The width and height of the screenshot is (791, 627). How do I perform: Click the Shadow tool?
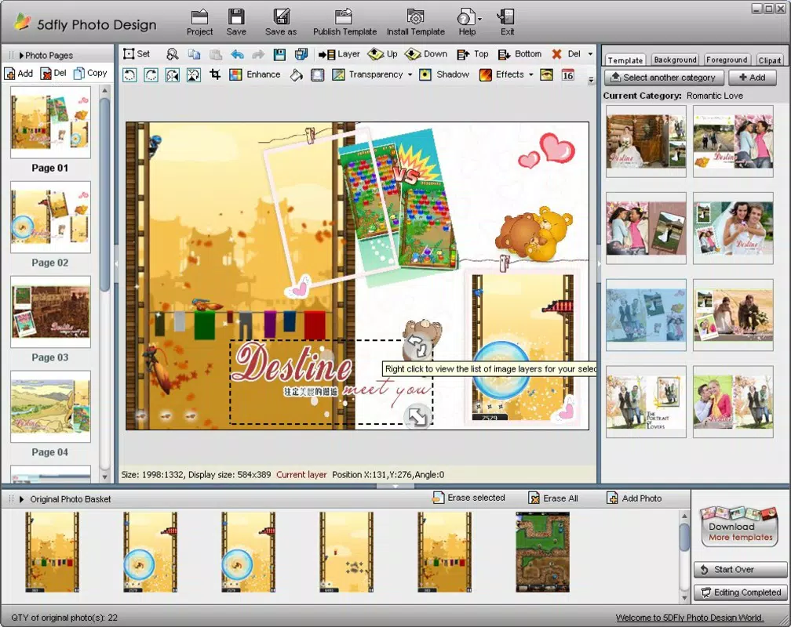(x=444, y=74)
